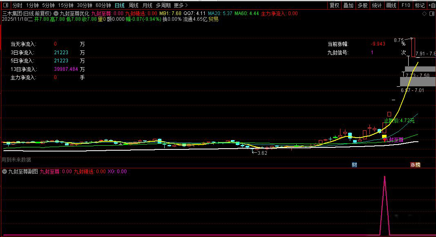Open the 多股 multi-stock view

click(x=362, y=5)
